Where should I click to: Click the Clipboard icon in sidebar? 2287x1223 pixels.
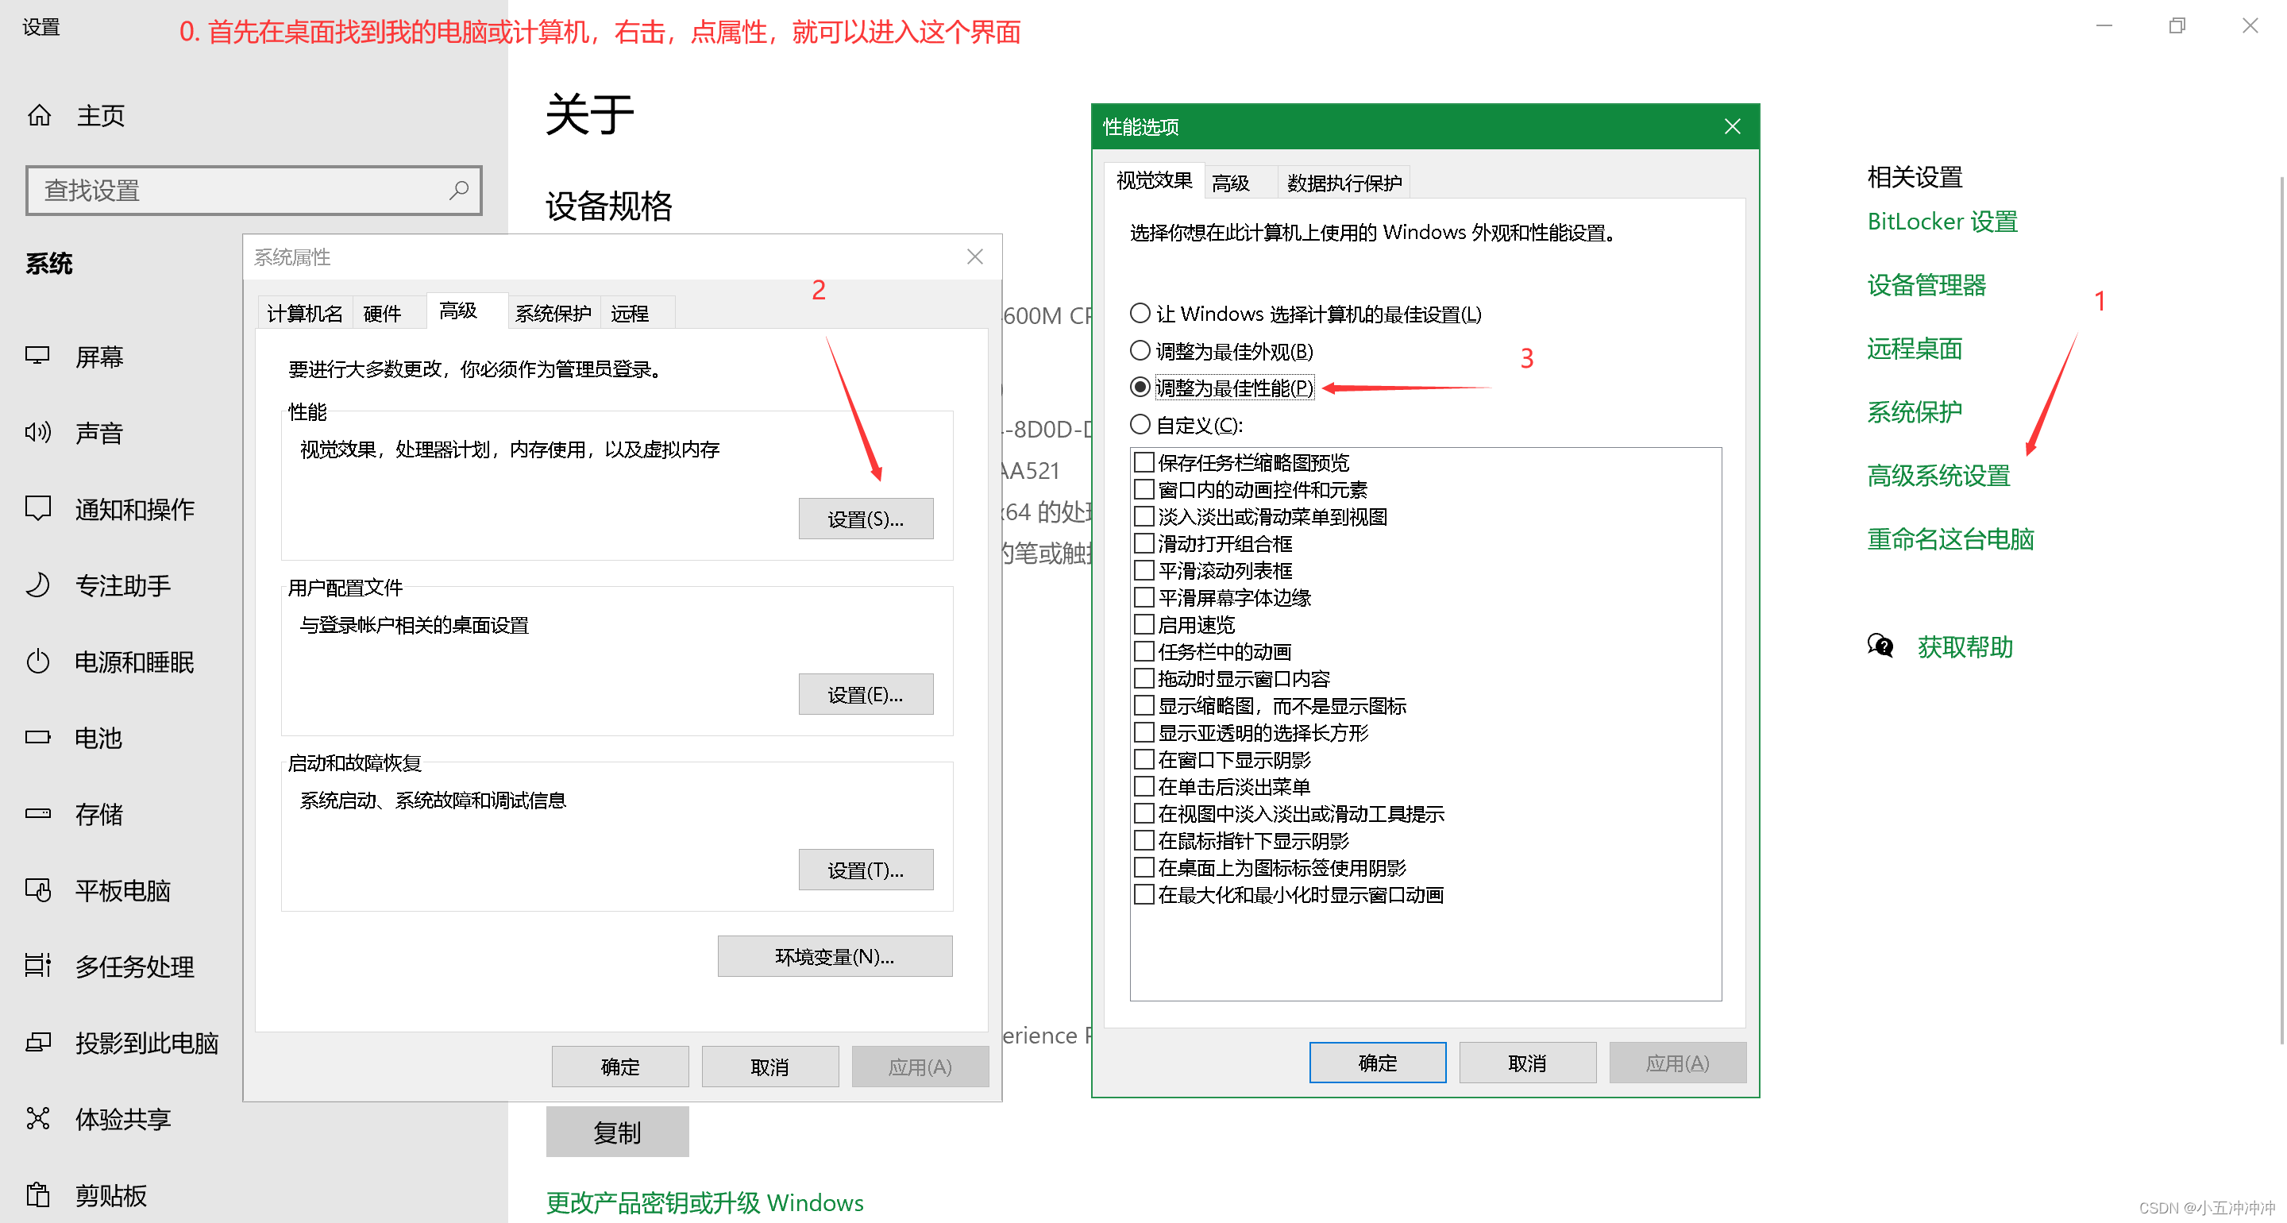[37, 1194]
